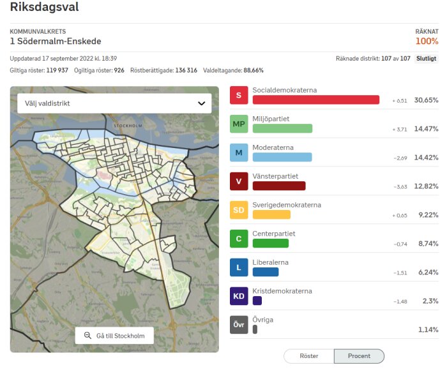This screenshot has height=374, width=447.
Task: Click the Slutligt status badge
Action: point(426,58)
